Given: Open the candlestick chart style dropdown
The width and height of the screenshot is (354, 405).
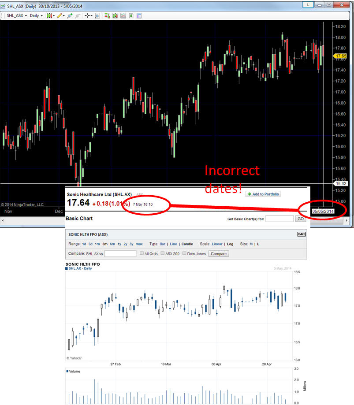Looking at the screenshot, I should [50, 16].
